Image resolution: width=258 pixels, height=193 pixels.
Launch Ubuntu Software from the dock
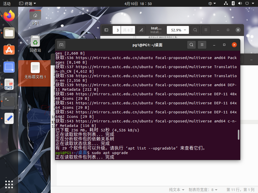(9, 50)
